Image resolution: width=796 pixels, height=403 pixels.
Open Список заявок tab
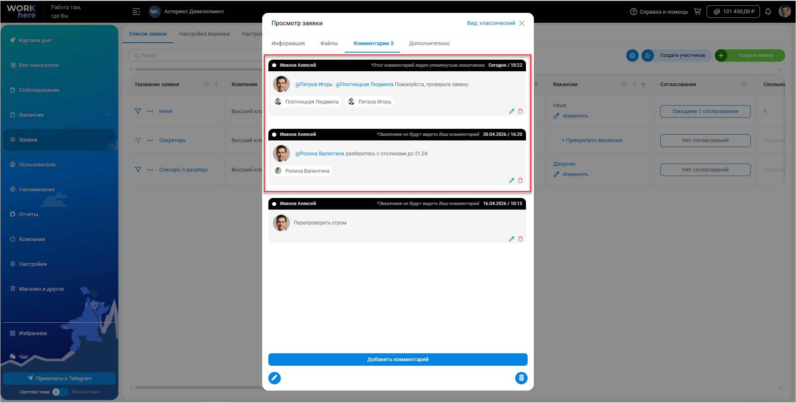pyautogui.click(x=148, y=34)
